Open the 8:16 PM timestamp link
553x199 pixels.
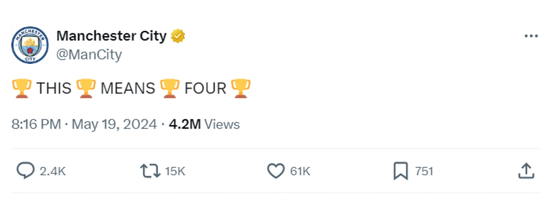(x=36, y=124)
